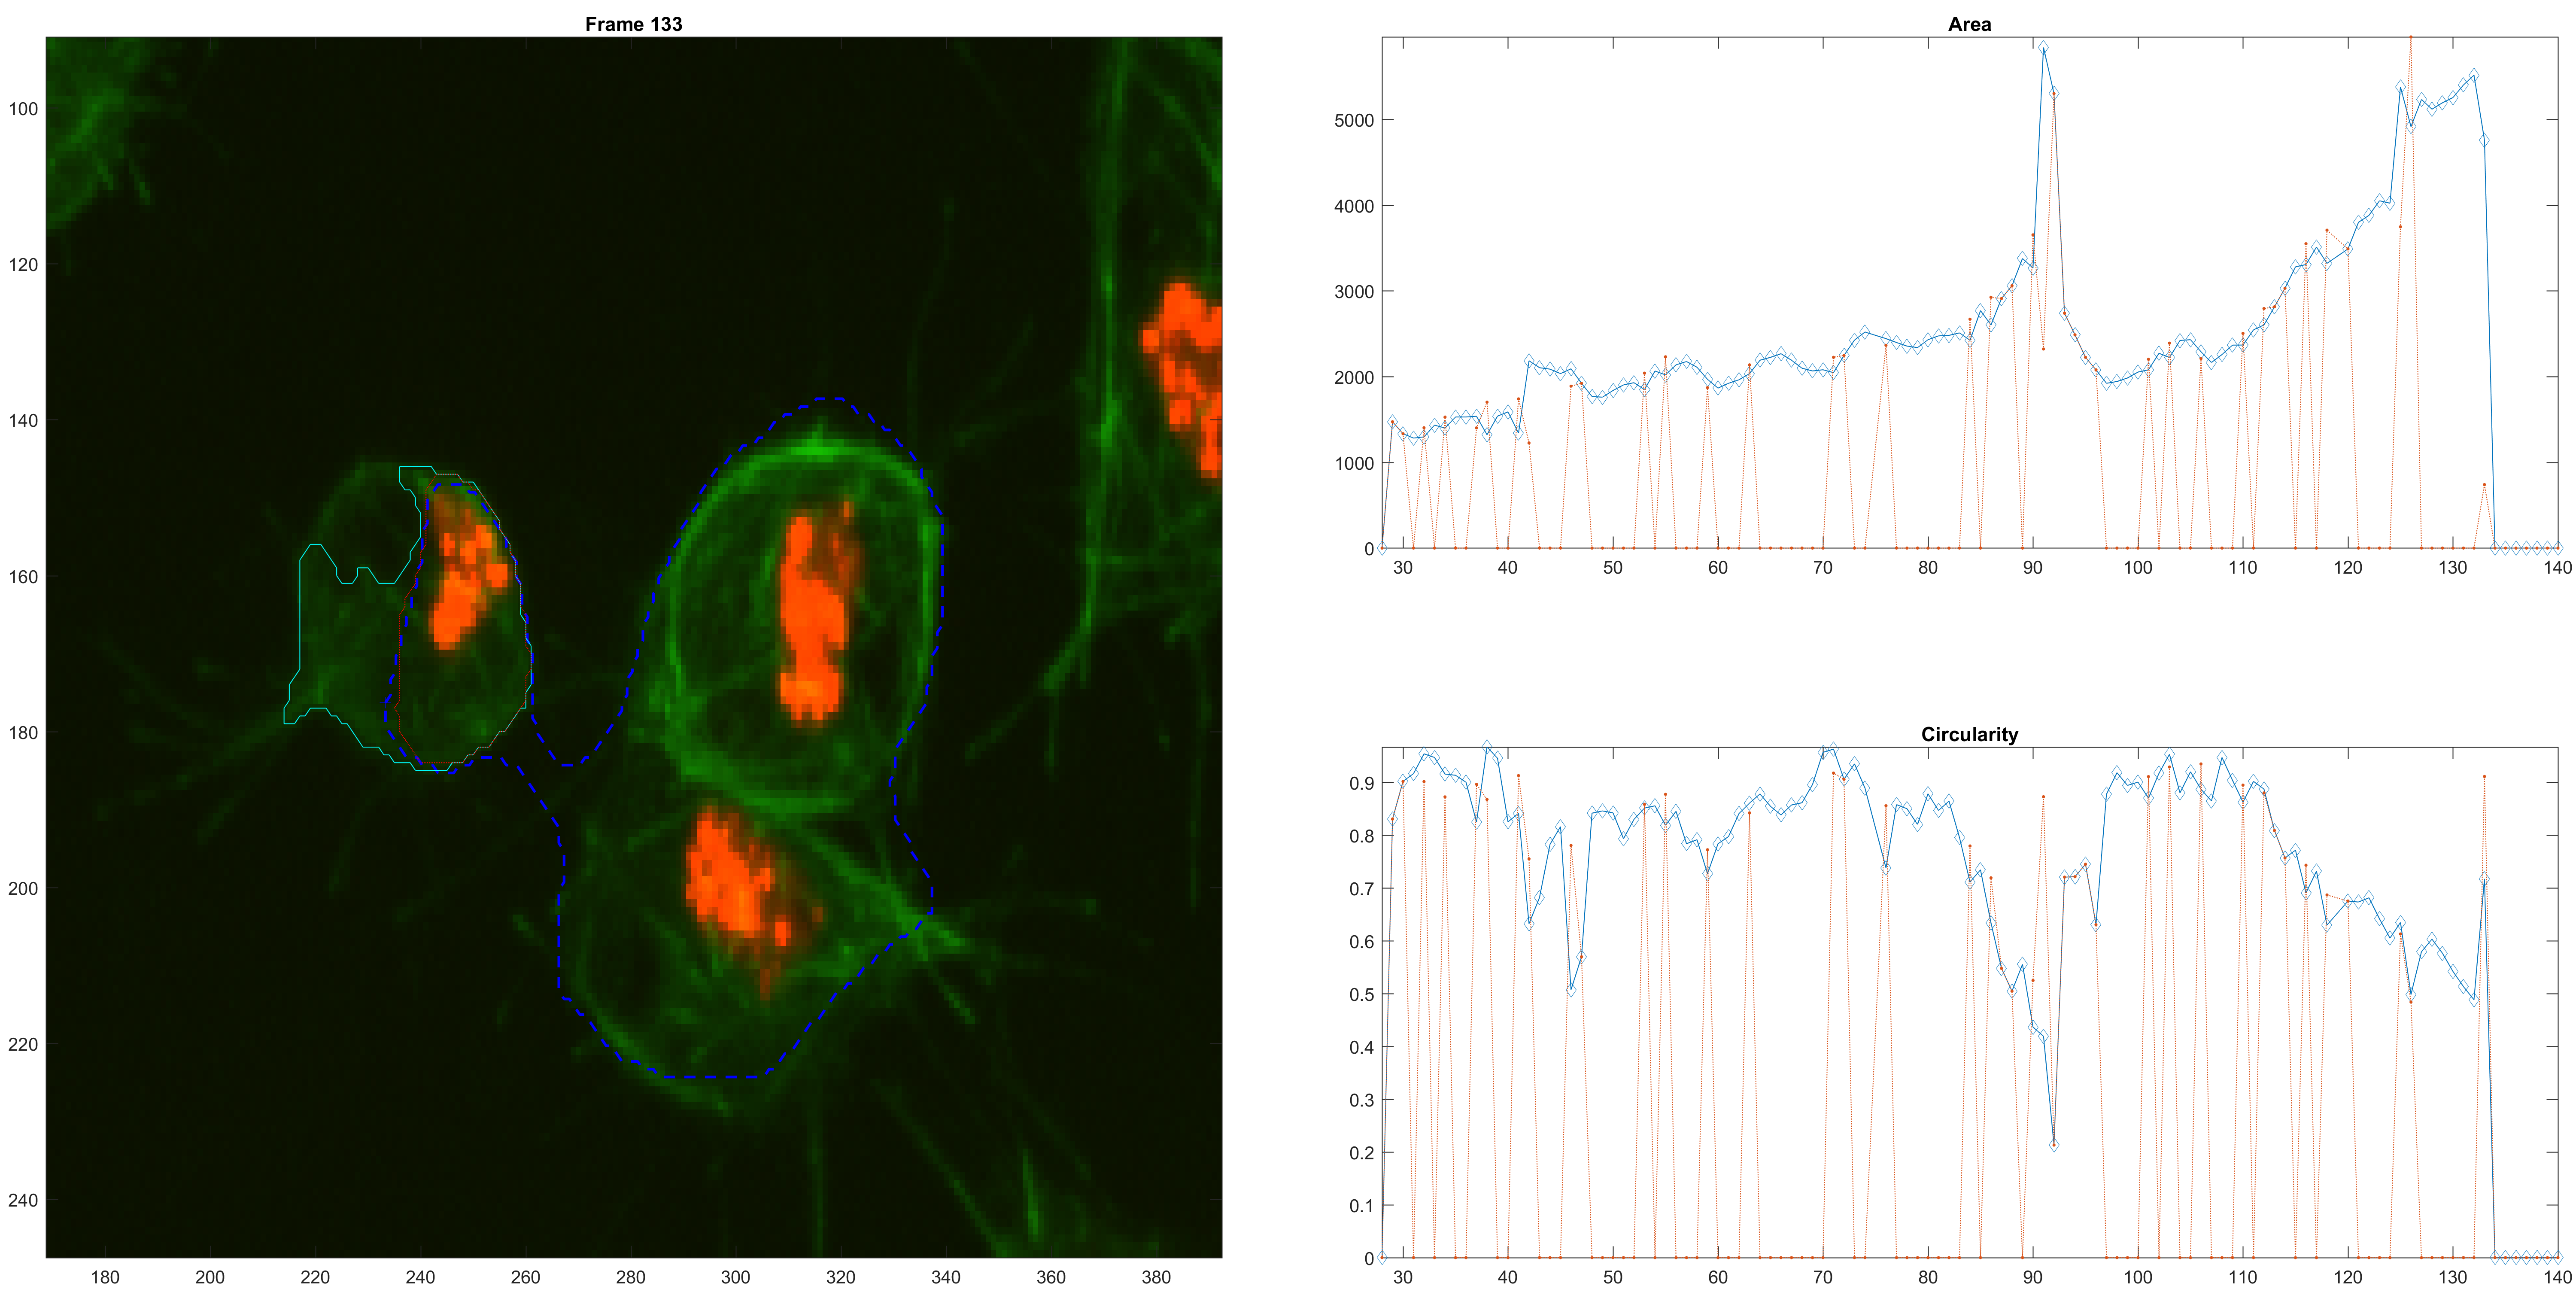Click the 90 tick on Area x-axis
This screenshot has width=2576, height=1292.
pos(2033,568)
